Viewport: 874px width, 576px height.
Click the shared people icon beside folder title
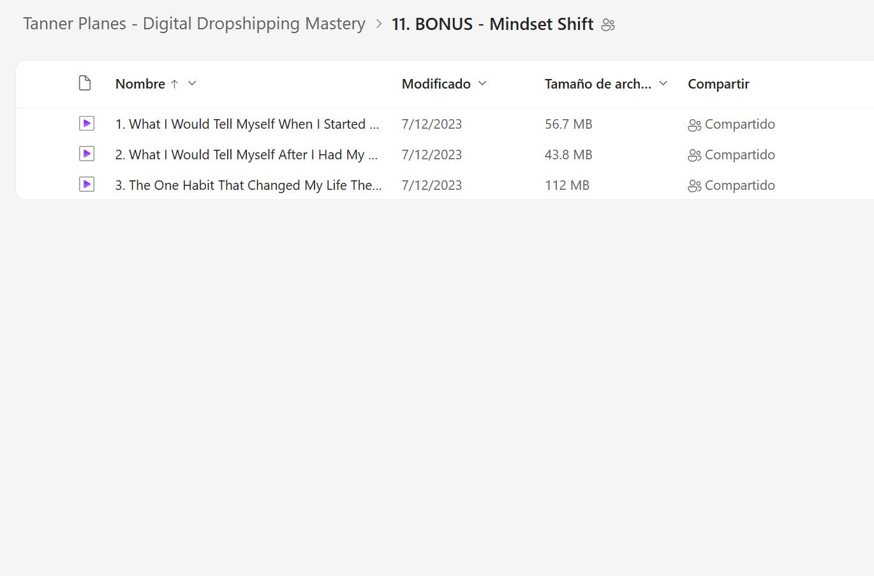pyautogui.click(x=608, y=25)
